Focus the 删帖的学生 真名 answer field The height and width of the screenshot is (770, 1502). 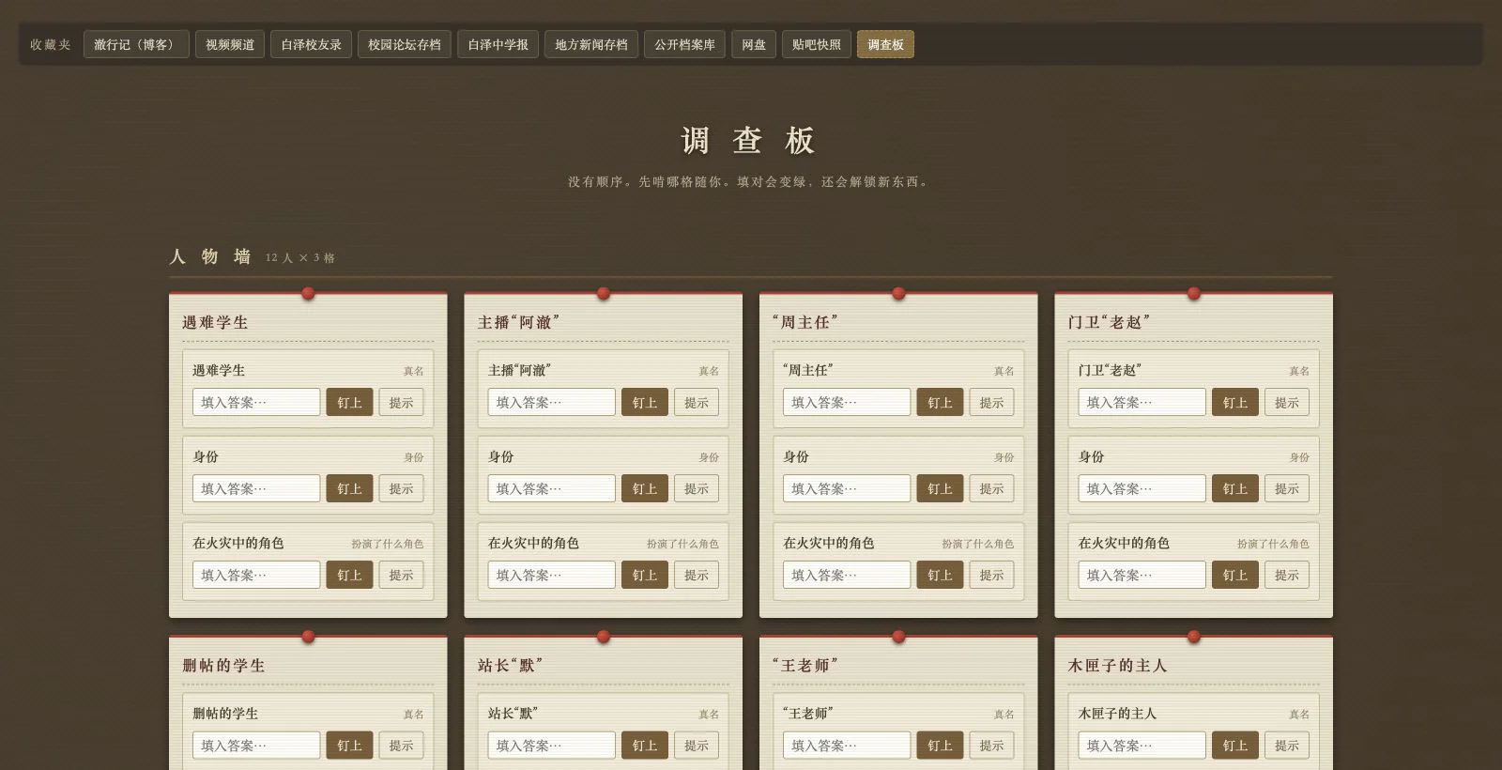[256, 745]
